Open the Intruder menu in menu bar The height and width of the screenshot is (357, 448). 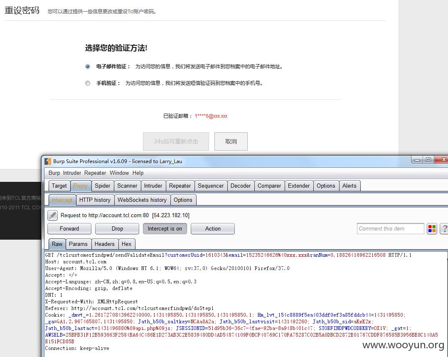click(x=72, y=173)
